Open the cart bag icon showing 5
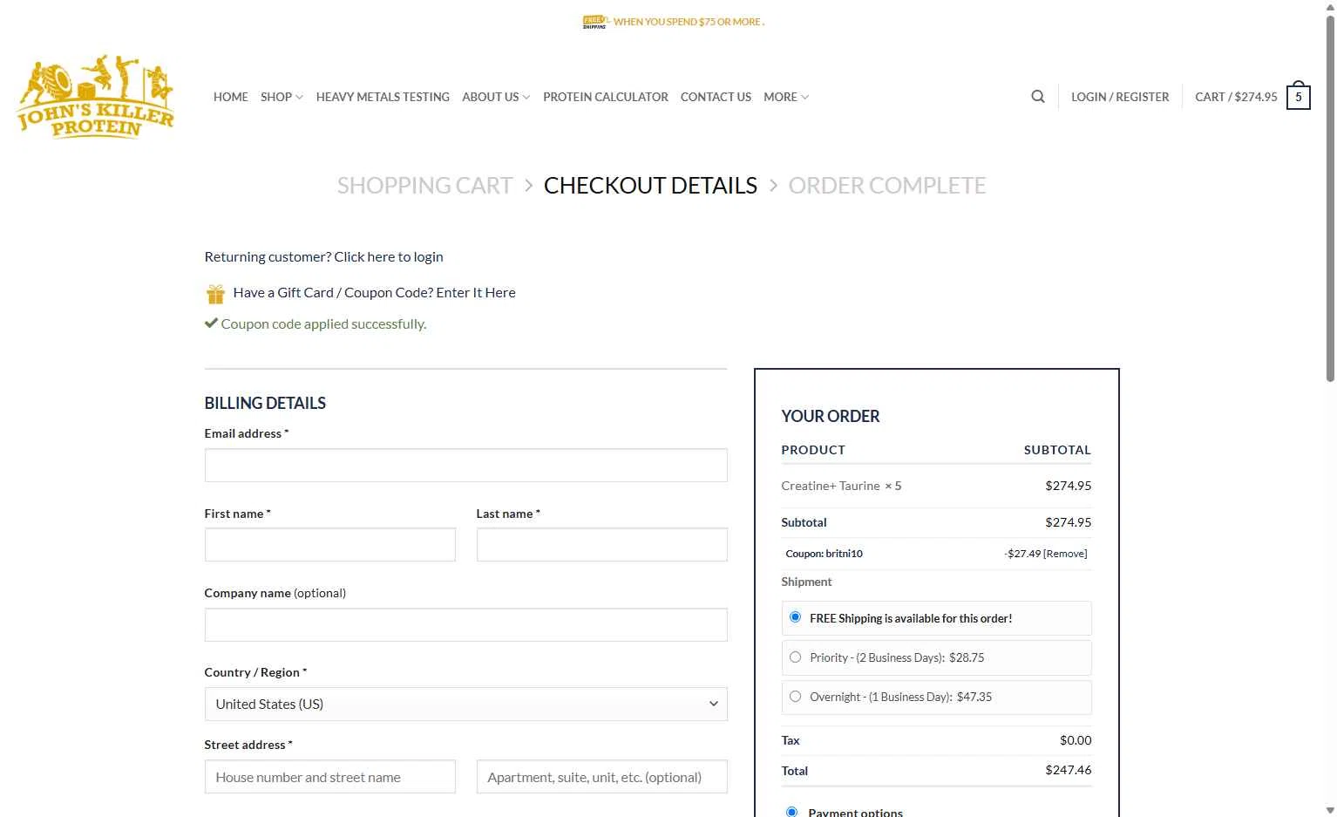This screenshot has height=817, width=1337. coord(1298,96)
